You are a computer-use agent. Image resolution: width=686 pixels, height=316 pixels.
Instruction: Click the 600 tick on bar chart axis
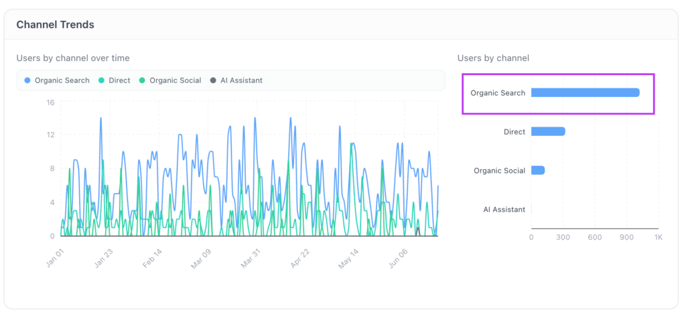click(x=595, y=237)
